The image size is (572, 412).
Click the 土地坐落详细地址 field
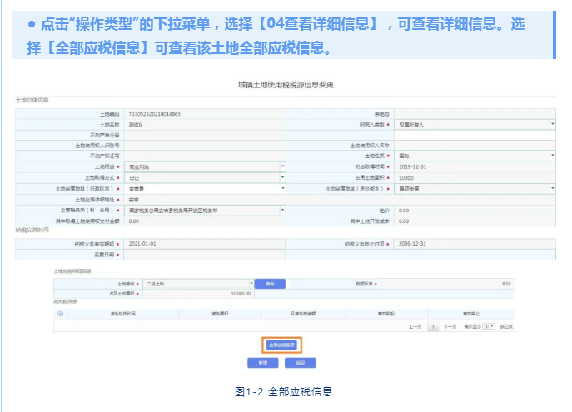[340, 200]
